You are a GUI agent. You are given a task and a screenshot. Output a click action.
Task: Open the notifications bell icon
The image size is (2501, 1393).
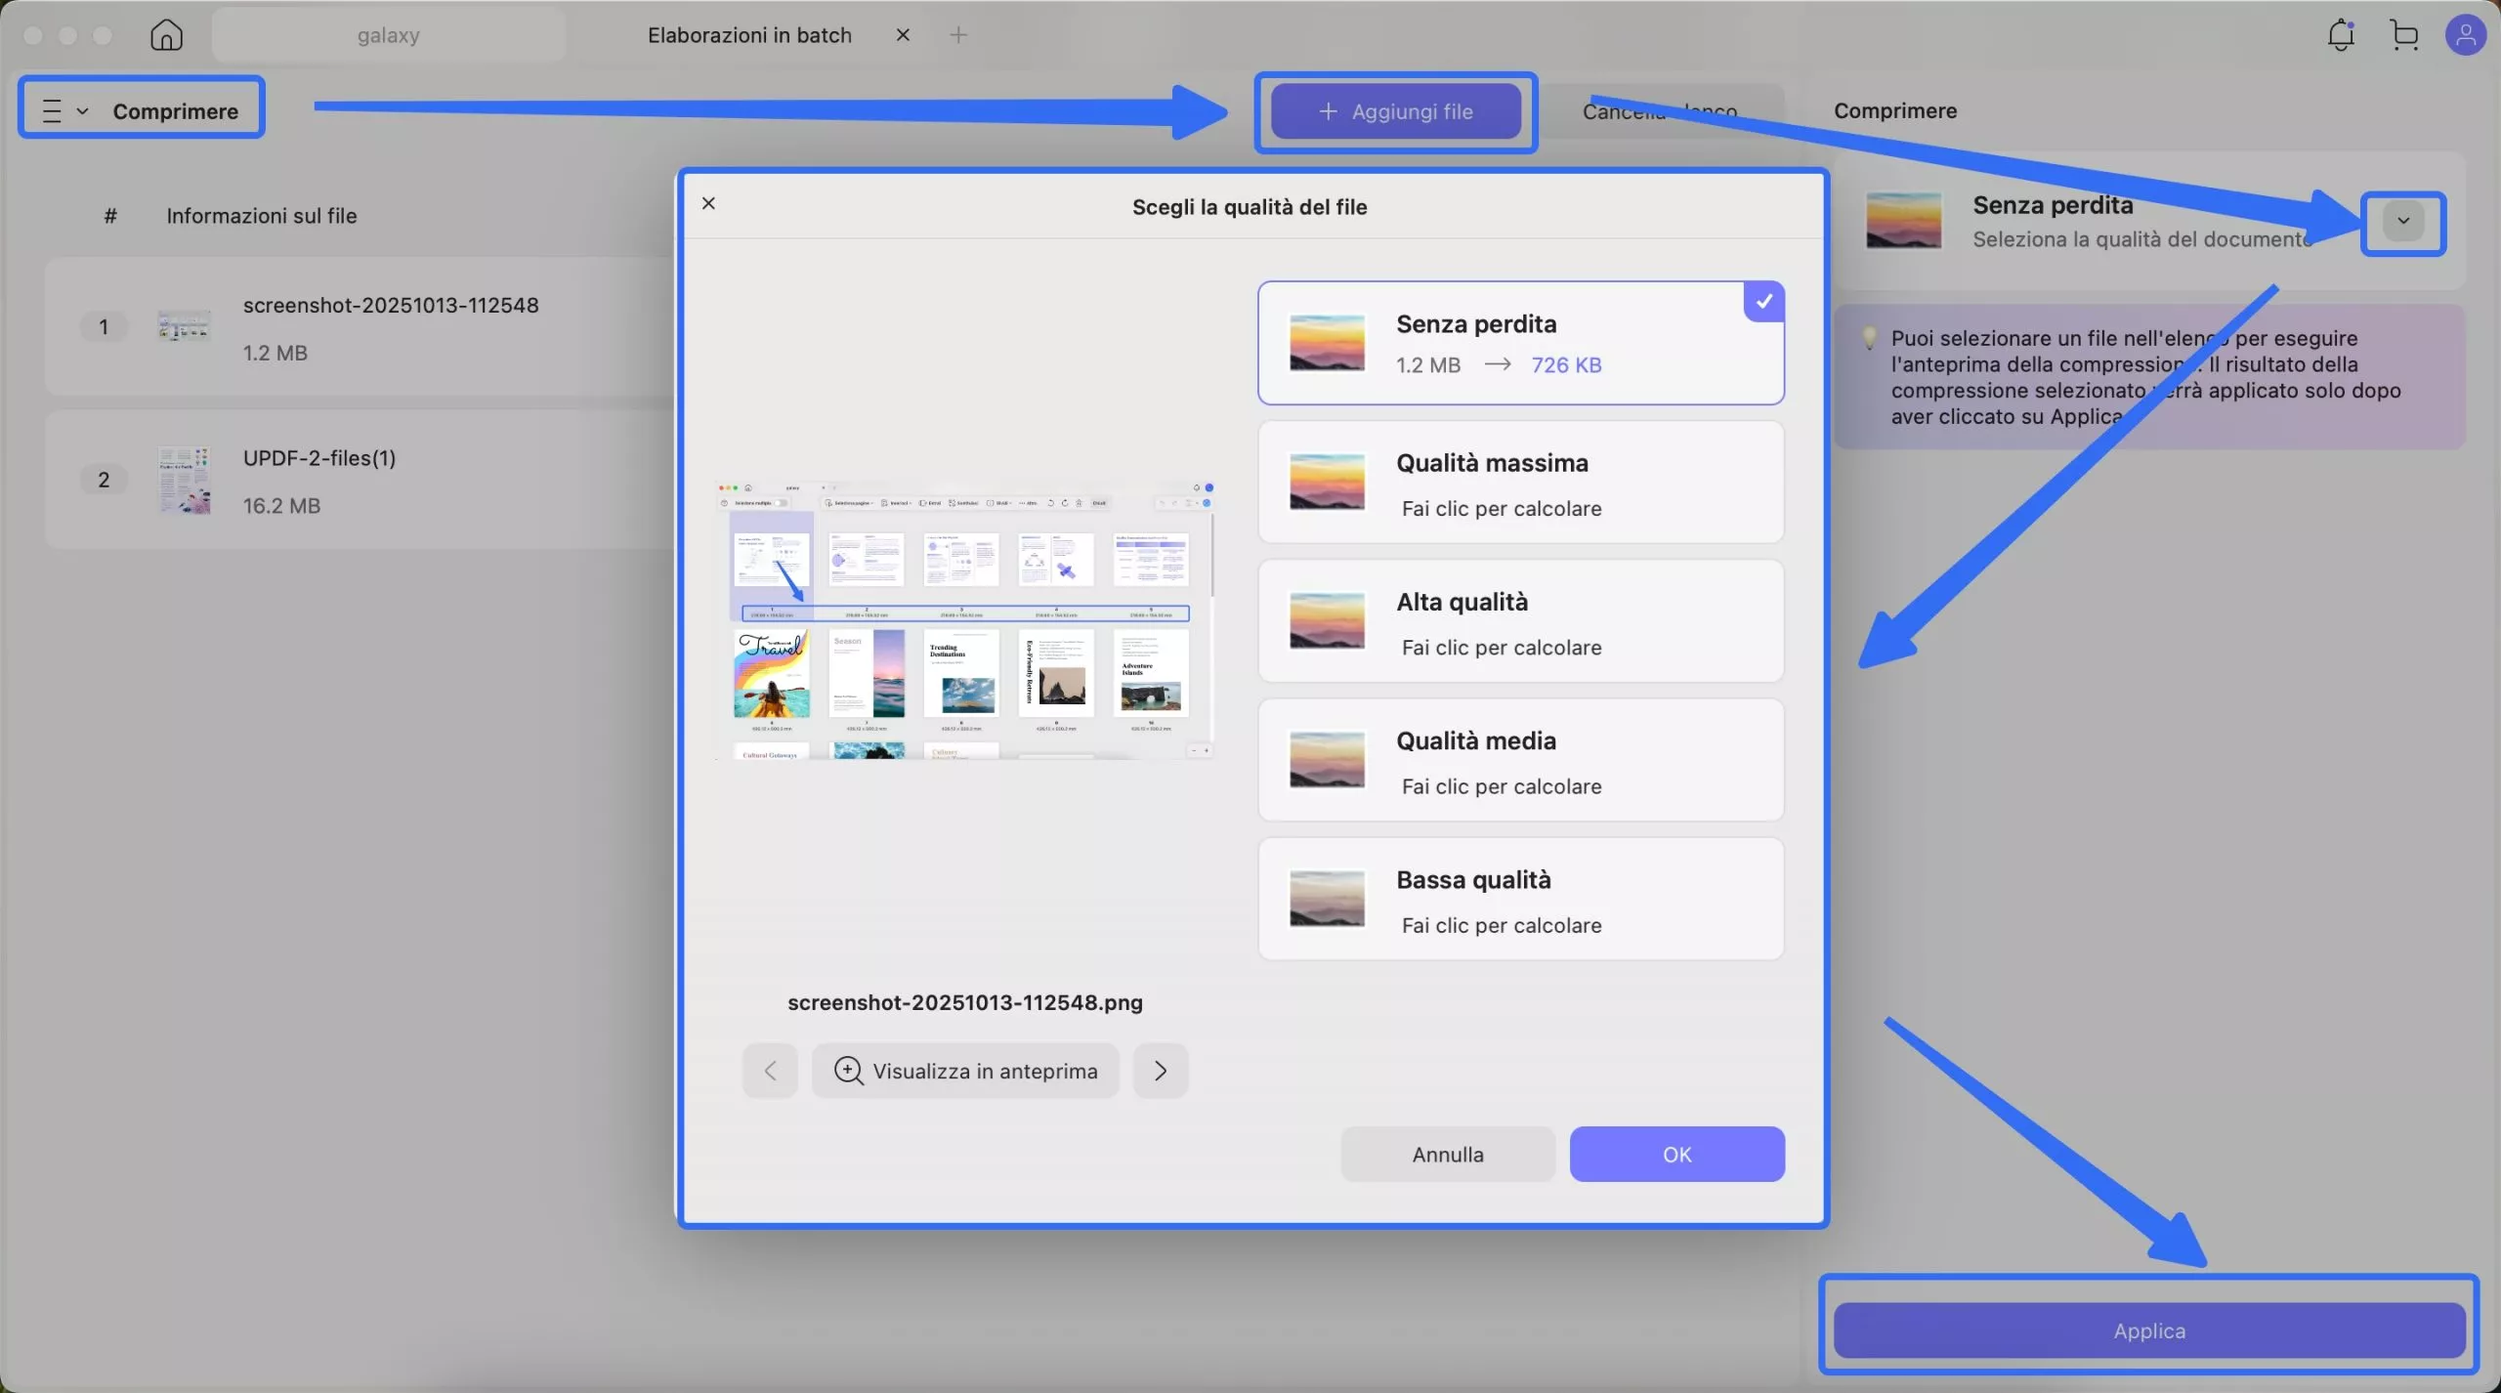pos(2340,35)
